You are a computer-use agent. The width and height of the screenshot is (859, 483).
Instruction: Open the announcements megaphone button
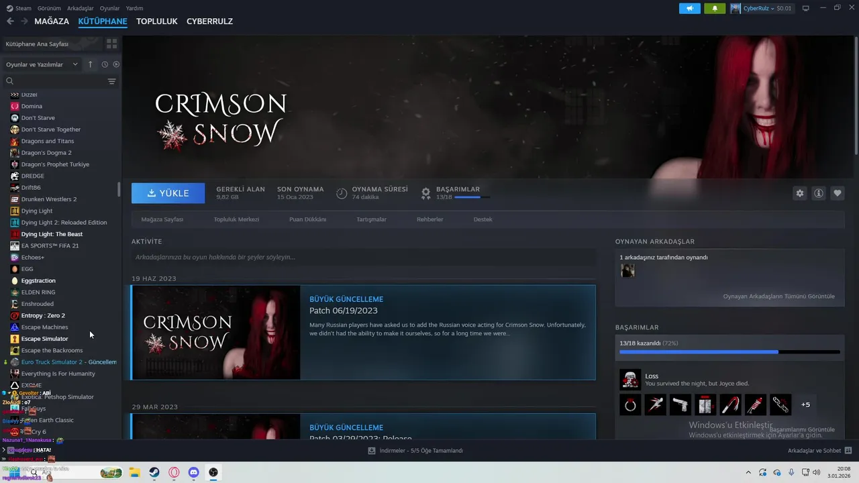tap(690, 8)
